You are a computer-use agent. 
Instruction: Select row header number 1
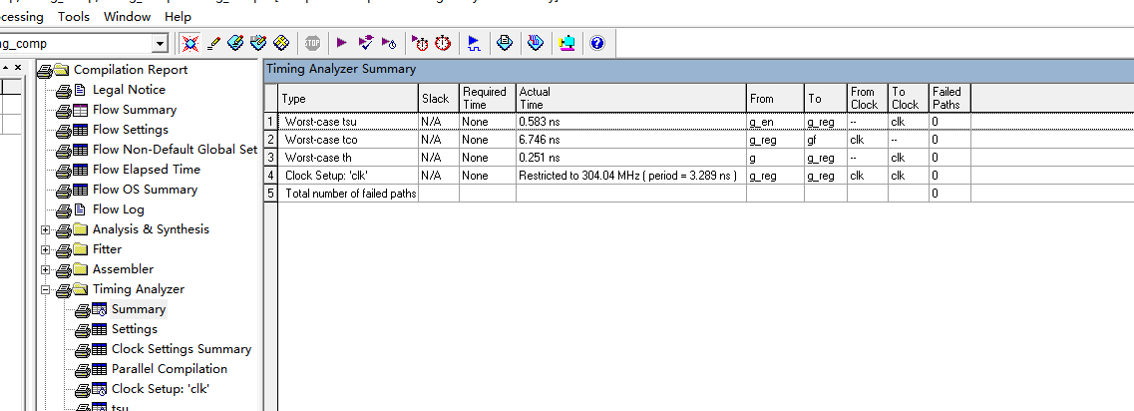pos(270,122)
